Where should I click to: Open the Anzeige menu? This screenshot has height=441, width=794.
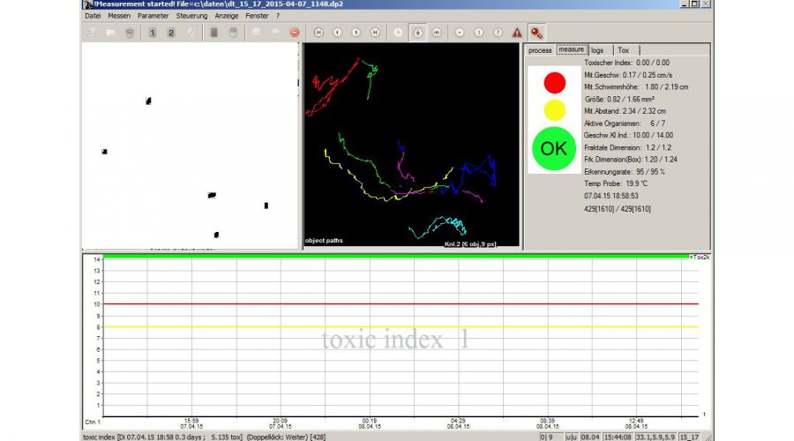227,16
